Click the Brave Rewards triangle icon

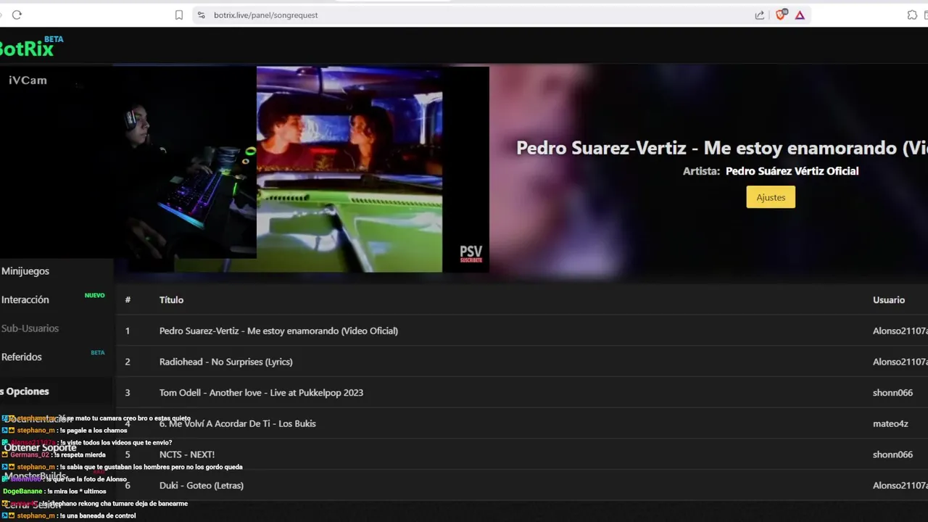(800, 14)
